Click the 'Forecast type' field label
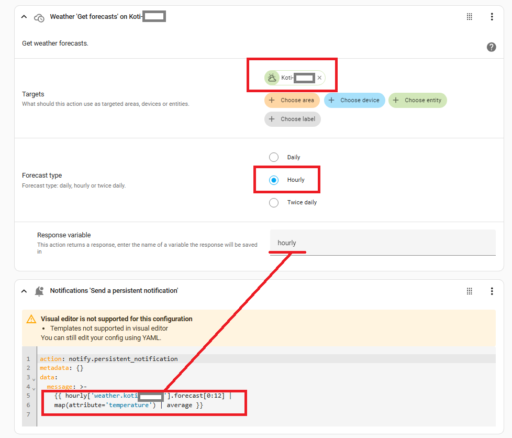This screenshot has width=512, height=438. click(x=42, y=176)
